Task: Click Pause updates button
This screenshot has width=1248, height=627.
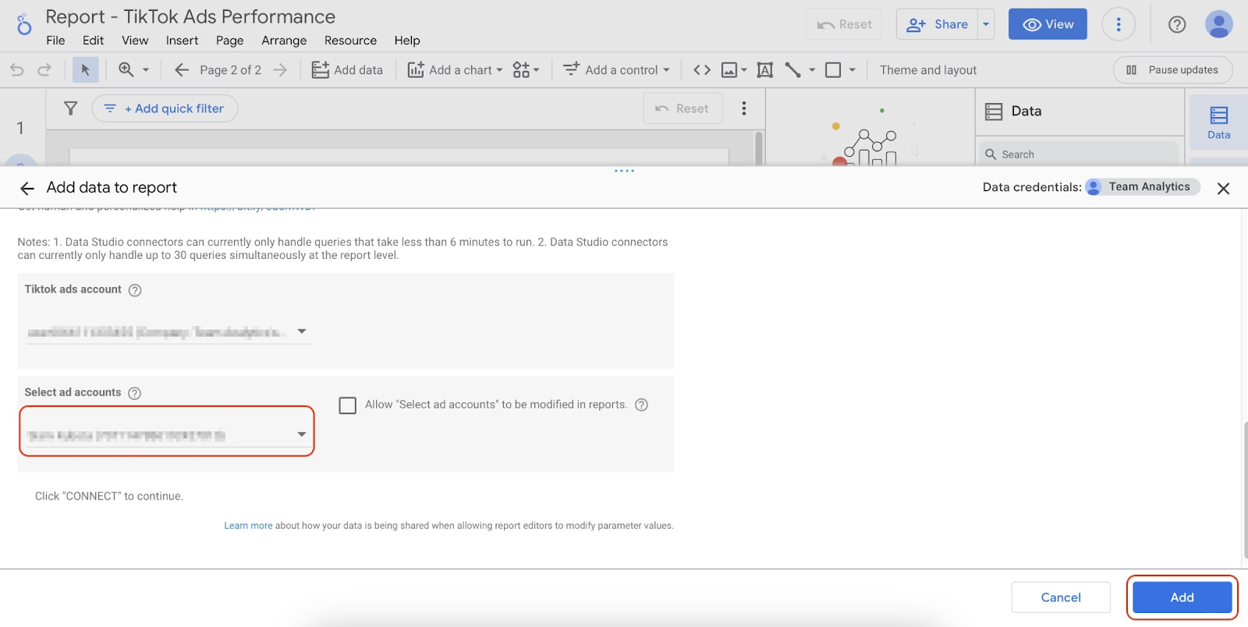Action: (x=1172, y=70)
